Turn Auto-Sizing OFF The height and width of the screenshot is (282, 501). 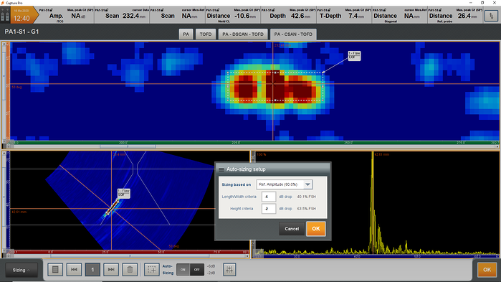(x=197, y=270)
